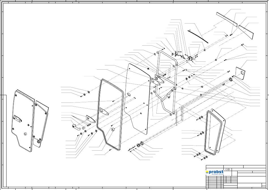This screenshot has height=190, width=269.
Task: Click the first-angle projection symbol in title block
Action: pos(228,169)
